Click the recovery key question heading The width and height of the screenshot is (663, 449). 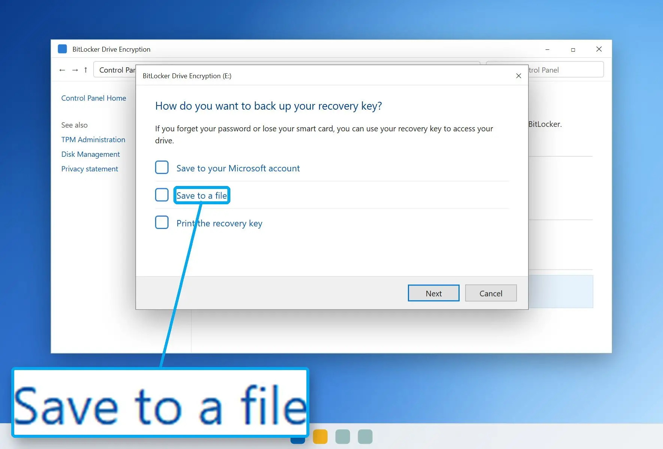click(269, 106)
